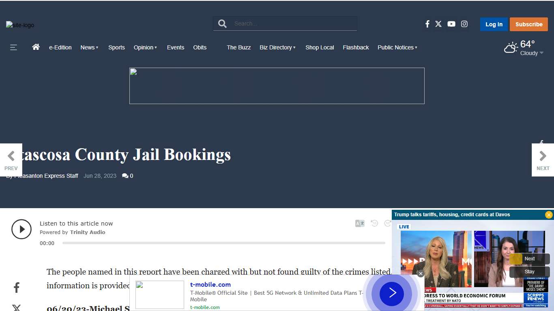Open the YouTube icon in header

(x=451, y=24)
